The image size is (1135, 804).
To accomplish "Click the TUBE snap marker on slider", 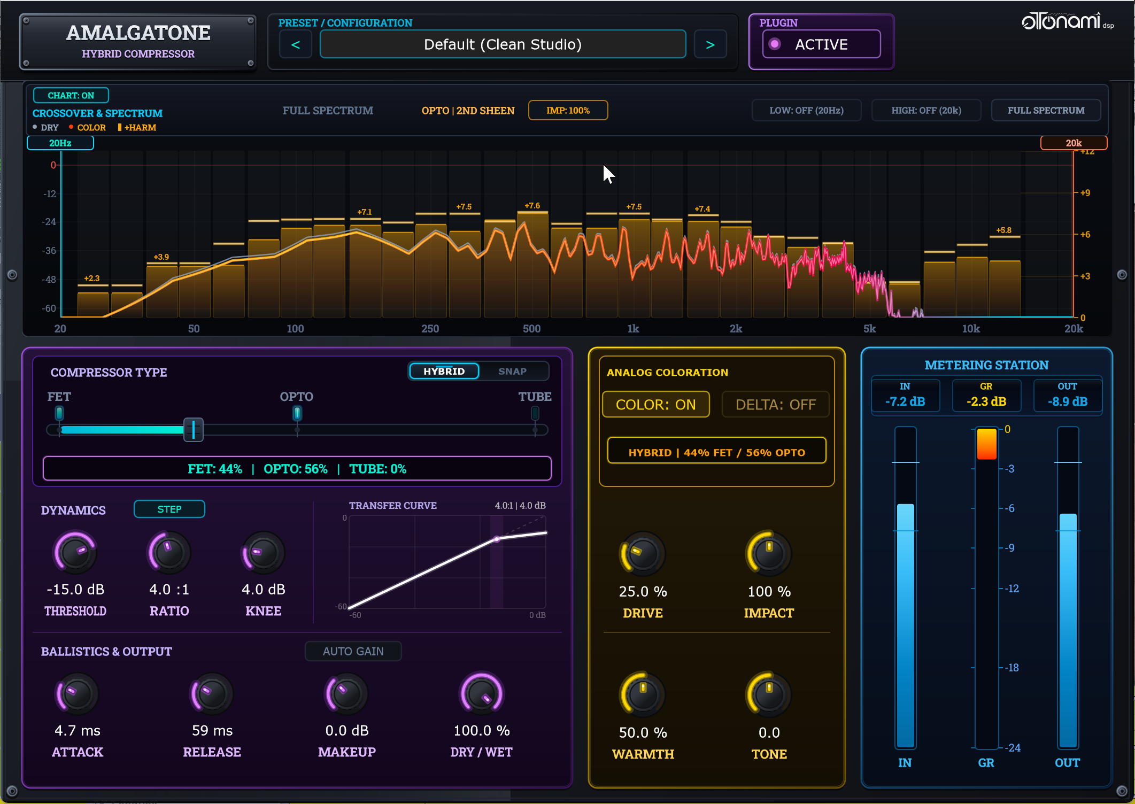I will pyautogui.click(x=535, y=413).
